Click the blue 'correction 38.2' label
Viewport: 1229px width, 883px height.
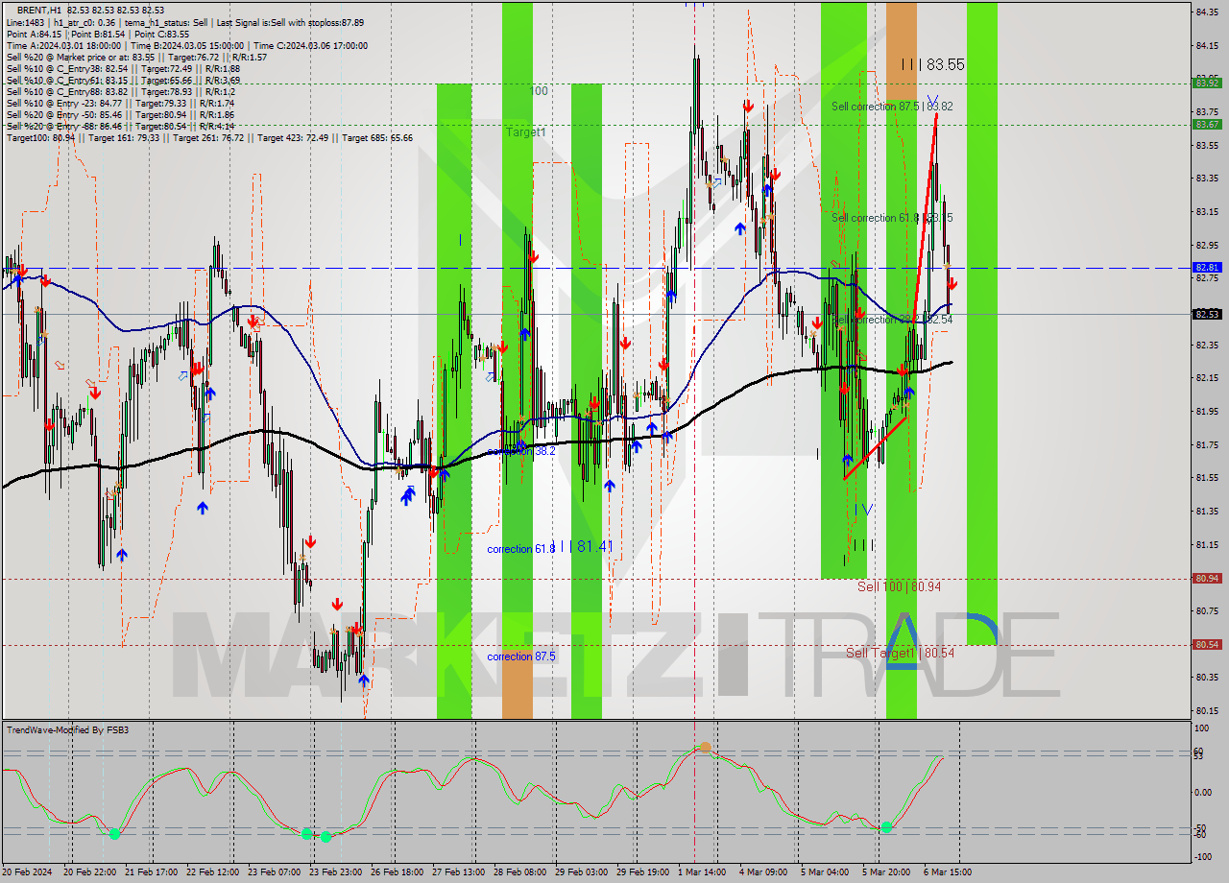tap(520, 450)
